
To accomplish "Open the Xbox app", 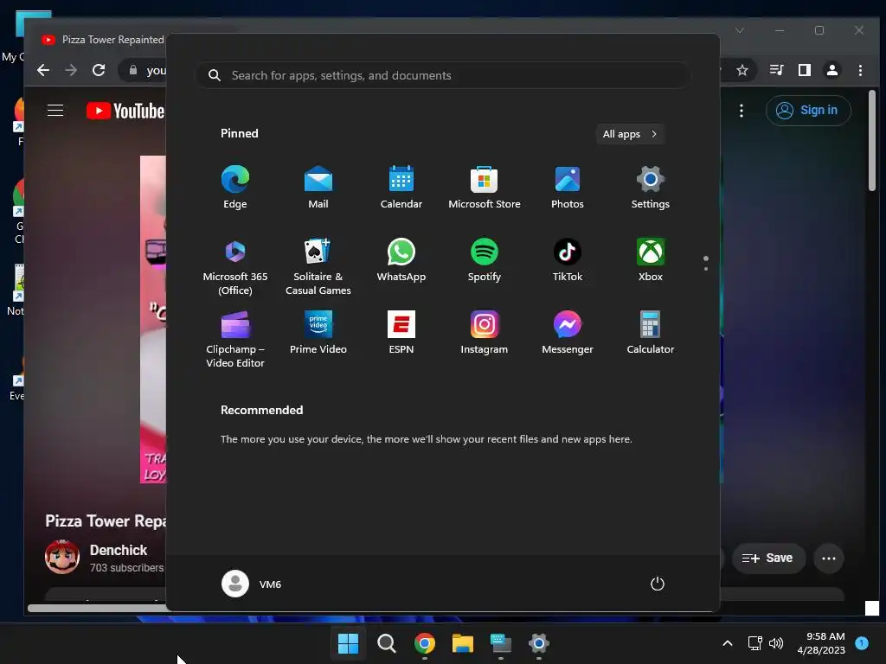I will (x=651, y=260).
